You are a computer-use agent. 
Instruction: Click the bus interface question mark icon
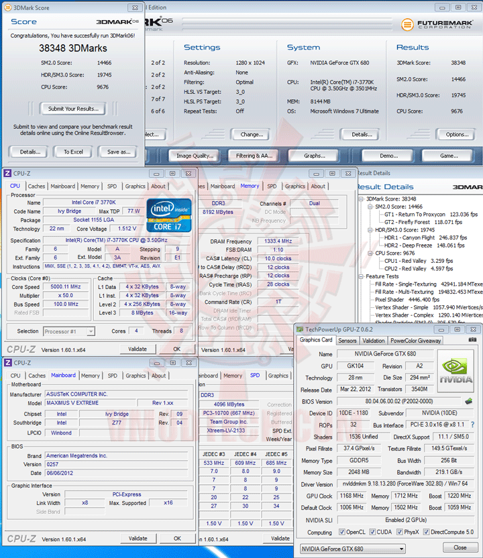pos(473,425)
